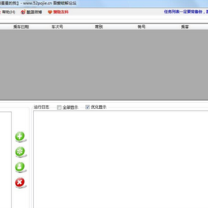Click the green person account icon
This screenshot has width=208, height=208.
coord(20,167)
